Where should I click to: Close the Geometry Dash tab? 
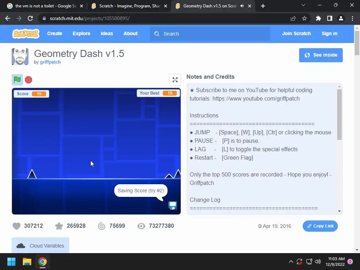coord(250,6)
